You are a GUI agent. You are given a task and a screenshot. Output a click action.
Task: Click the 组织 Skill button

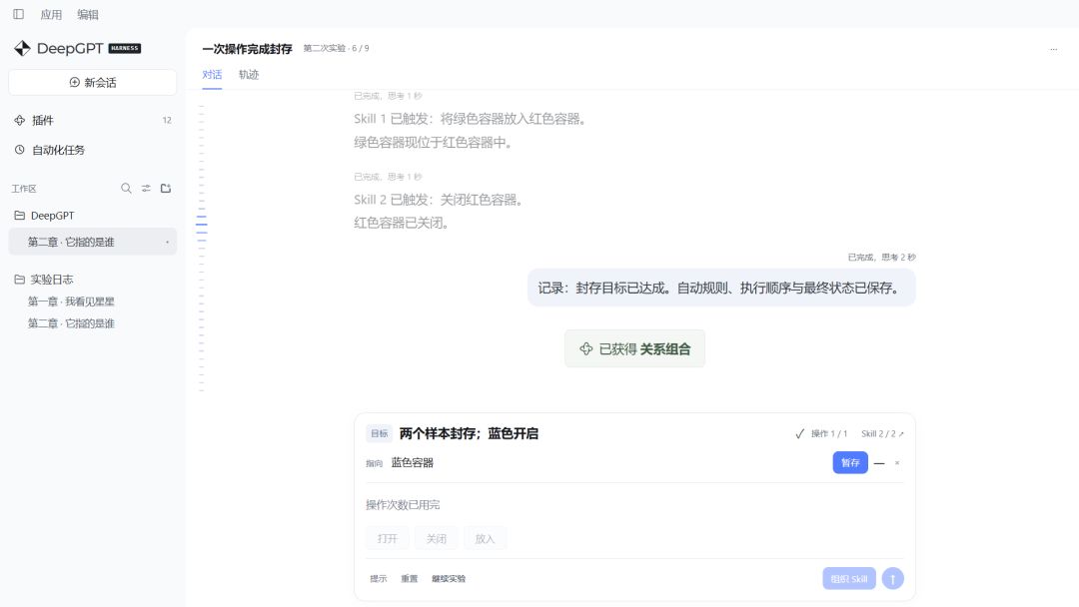click(x=849, y=579)
